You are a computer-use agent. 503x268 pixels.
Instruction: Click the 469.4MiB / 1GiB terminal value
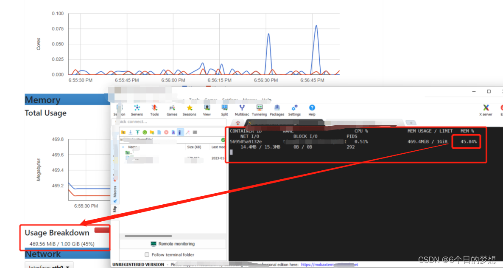[x=427, y=142]
